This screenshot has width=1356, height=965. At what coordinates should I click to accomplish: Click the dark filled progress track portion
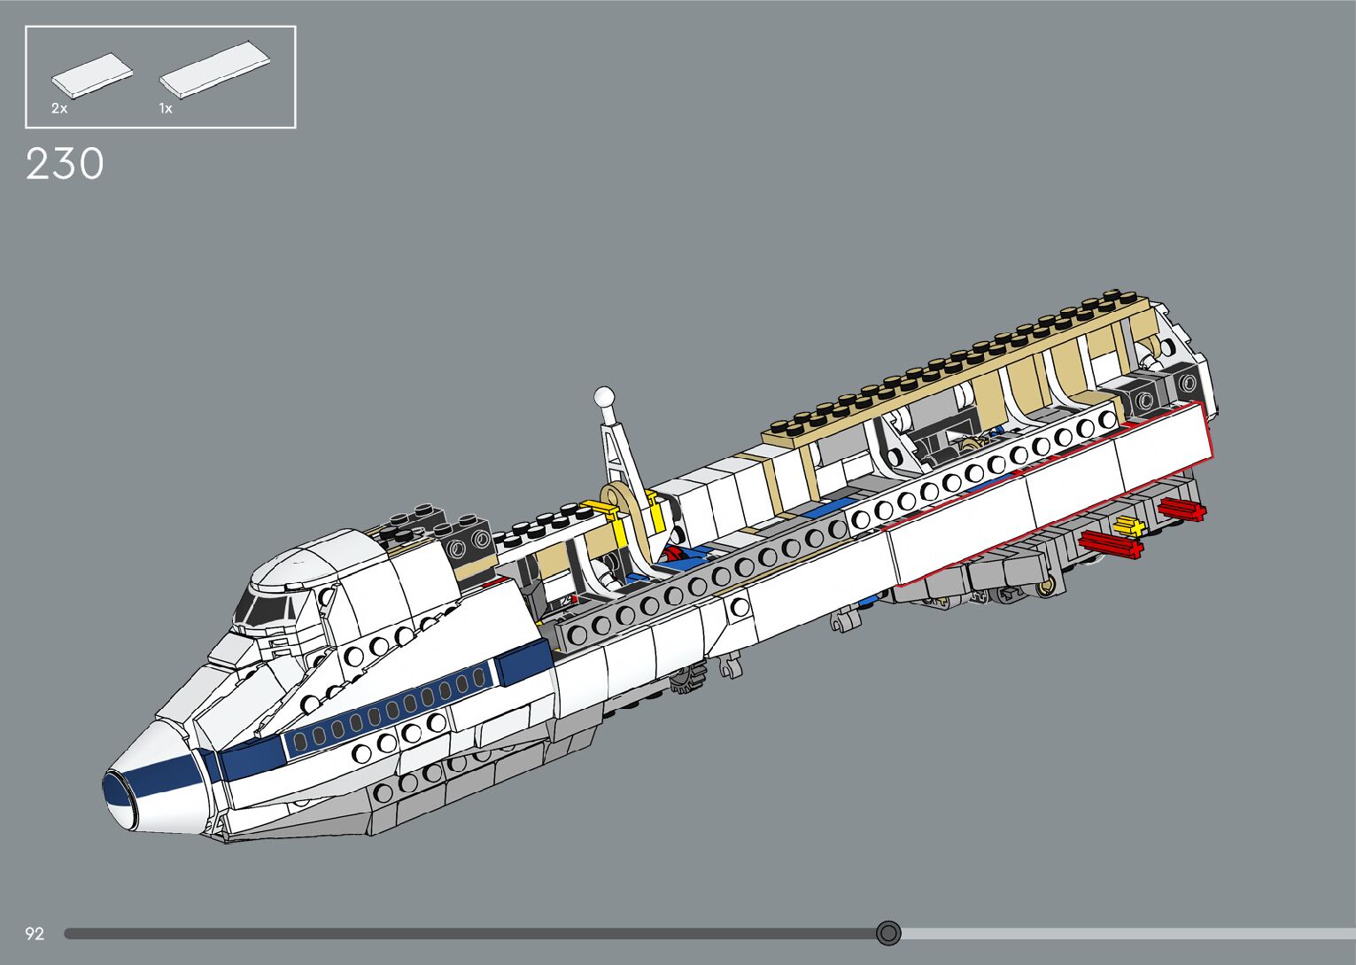[469, 933]
